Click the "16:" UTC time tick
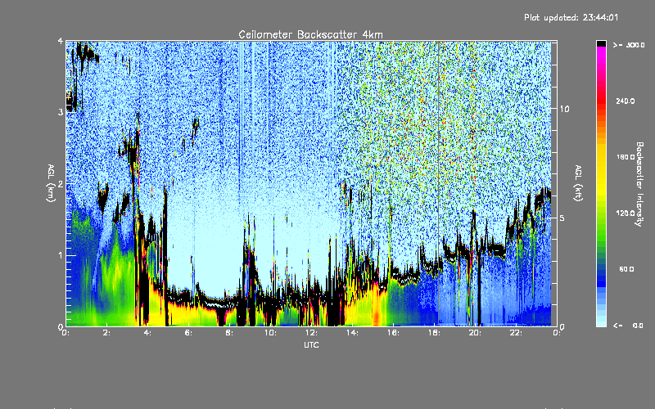Image resolution: width=655 pixels, height=409 pixels. click(393, 333)
